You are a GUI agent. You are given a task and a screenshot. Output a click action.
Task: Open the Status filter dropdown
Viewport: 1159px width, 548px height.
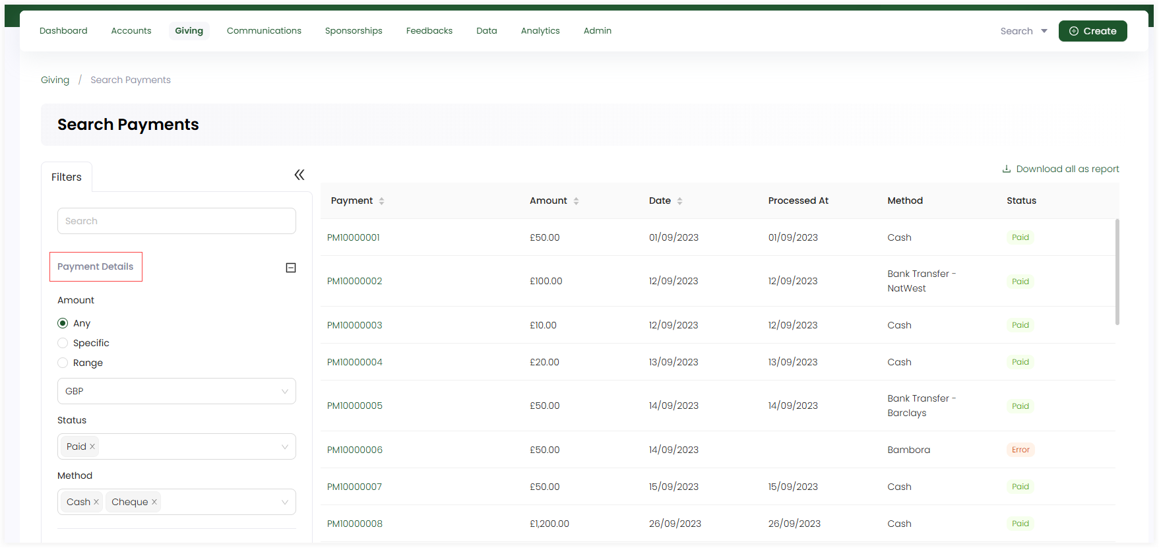[177, 446]
